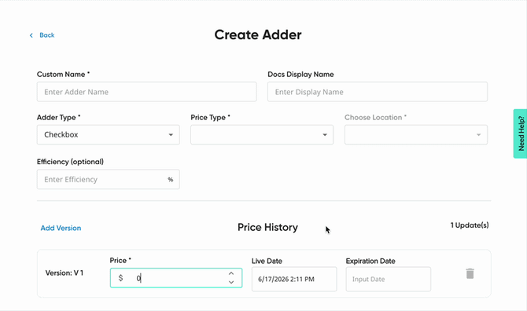
Task: Click into the Price amount field
Action: pyautogui.click(x=176, y=278)
